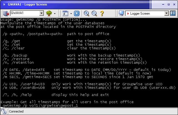Screen dimensions: 178x115
Task: Click the server icon beside GWAVA1 field
Action: point(6,13)
